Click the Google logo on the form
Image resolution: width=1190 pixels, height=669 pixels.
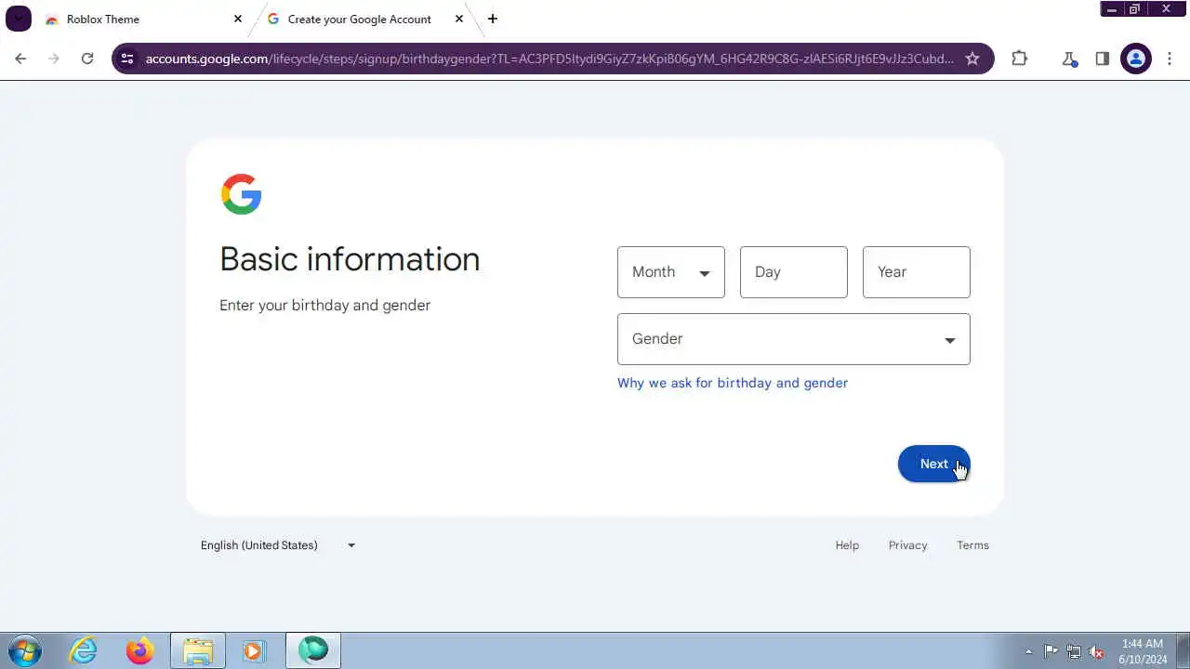pyautogui.click(x=241, y=194)
